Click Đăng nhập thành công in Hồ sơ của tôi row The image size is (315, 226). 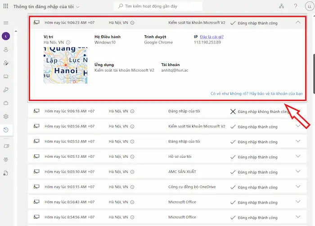tap(257, 157)
